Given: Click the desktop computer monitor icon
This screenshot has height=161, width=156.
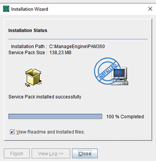Looking at the screenshot, I should tap(120, 76).
